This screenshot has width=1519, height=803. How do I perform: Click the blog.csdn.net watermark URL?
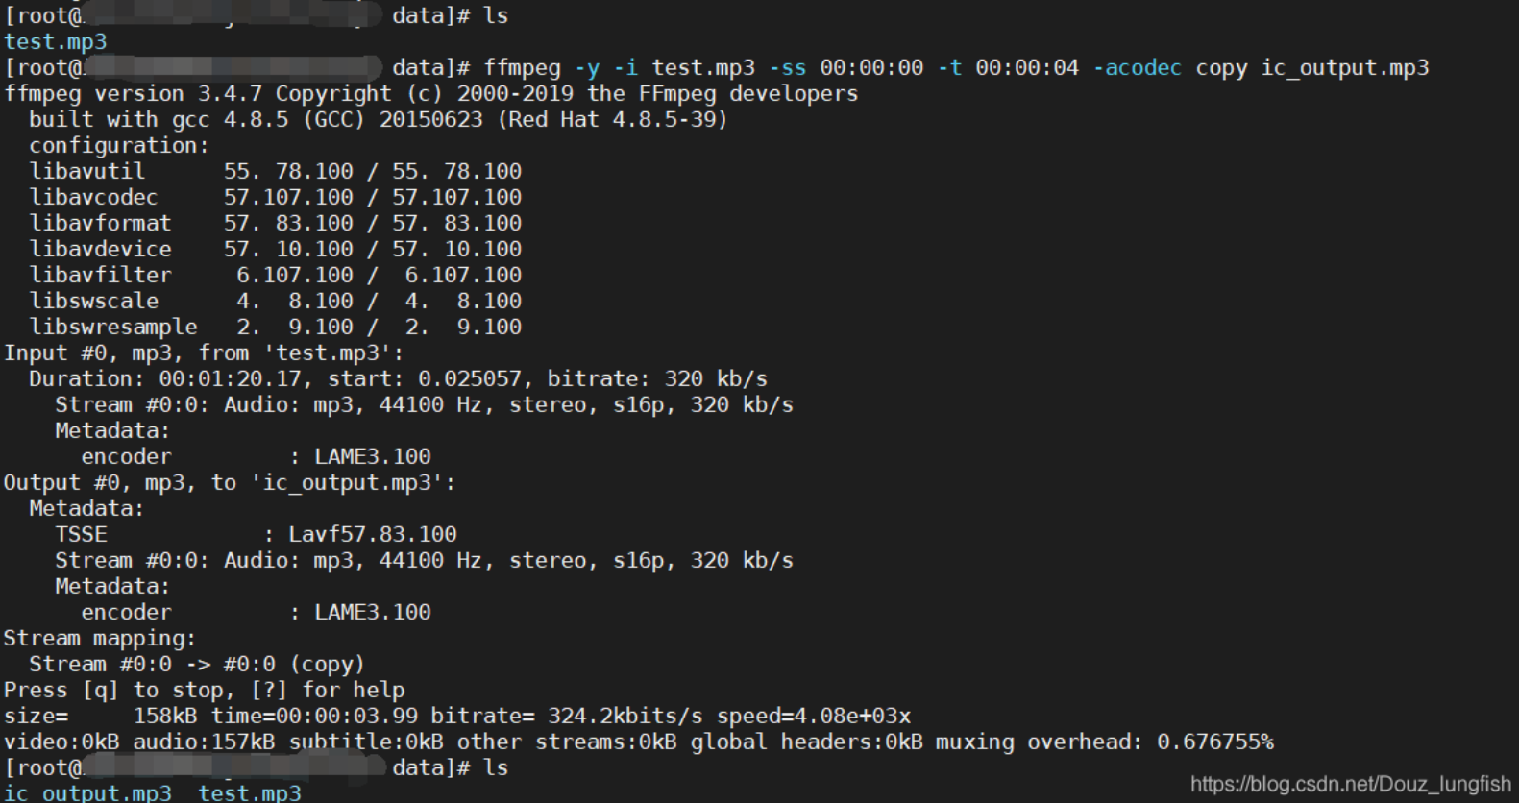pos(1350,784)
